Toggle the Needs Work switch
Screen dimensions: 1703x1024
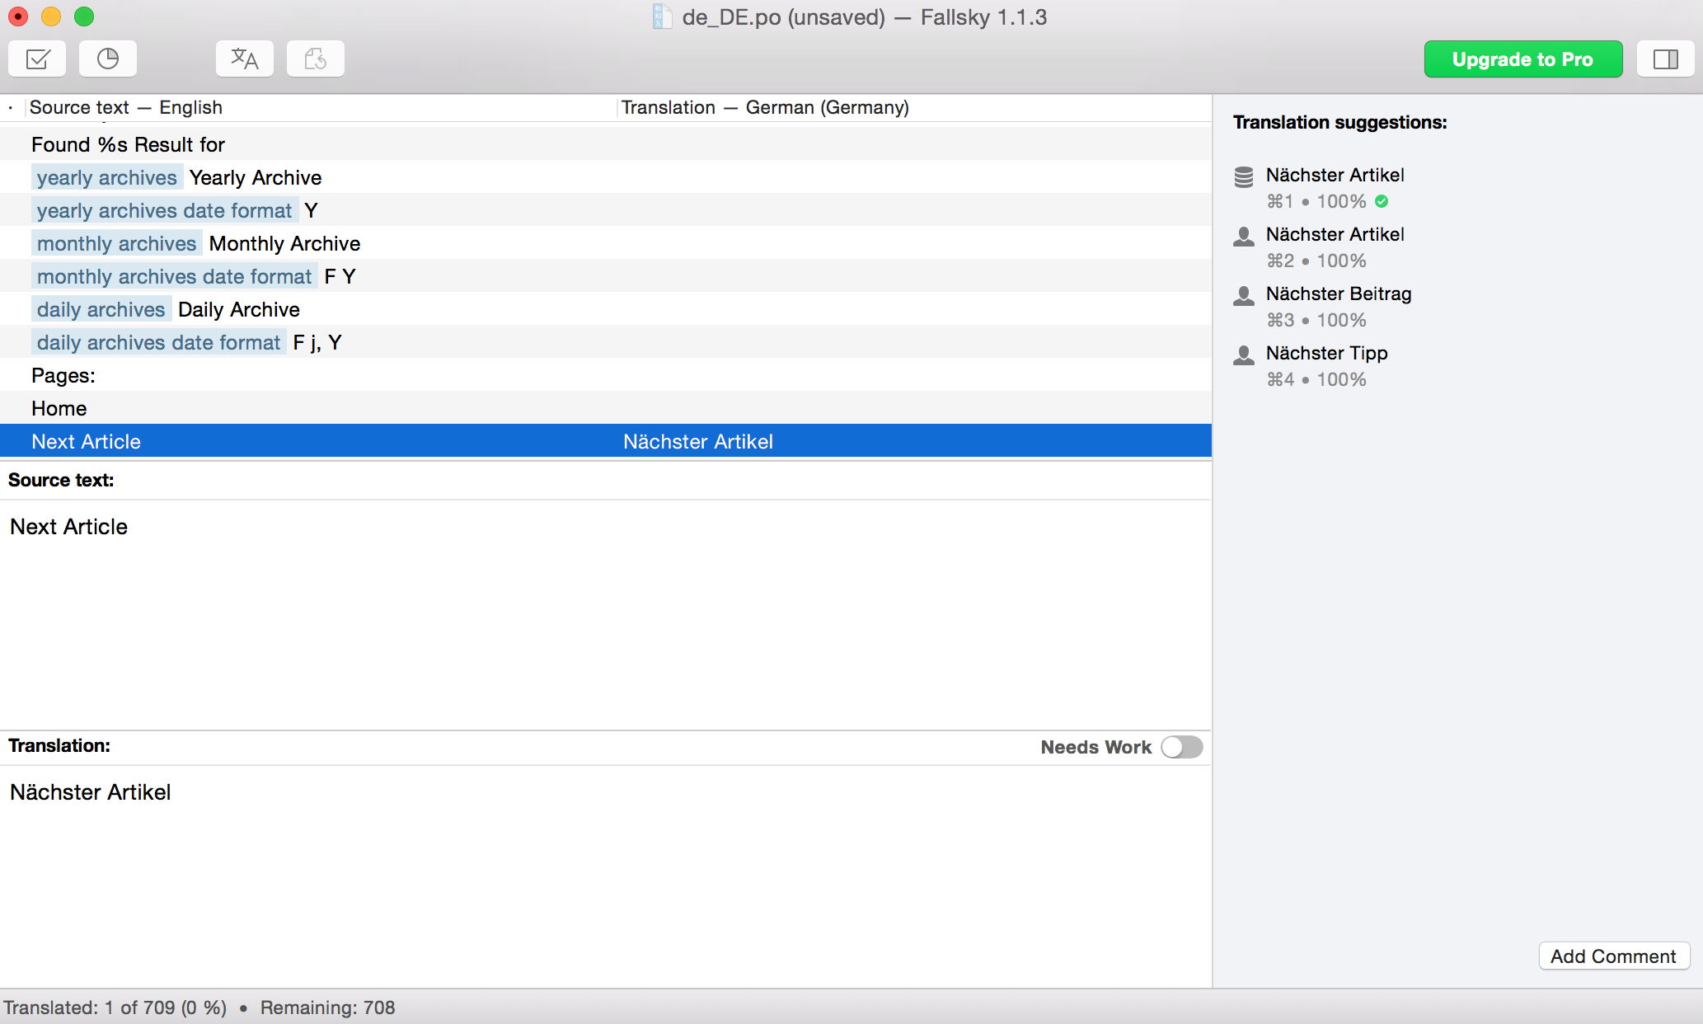point(1181,747)
